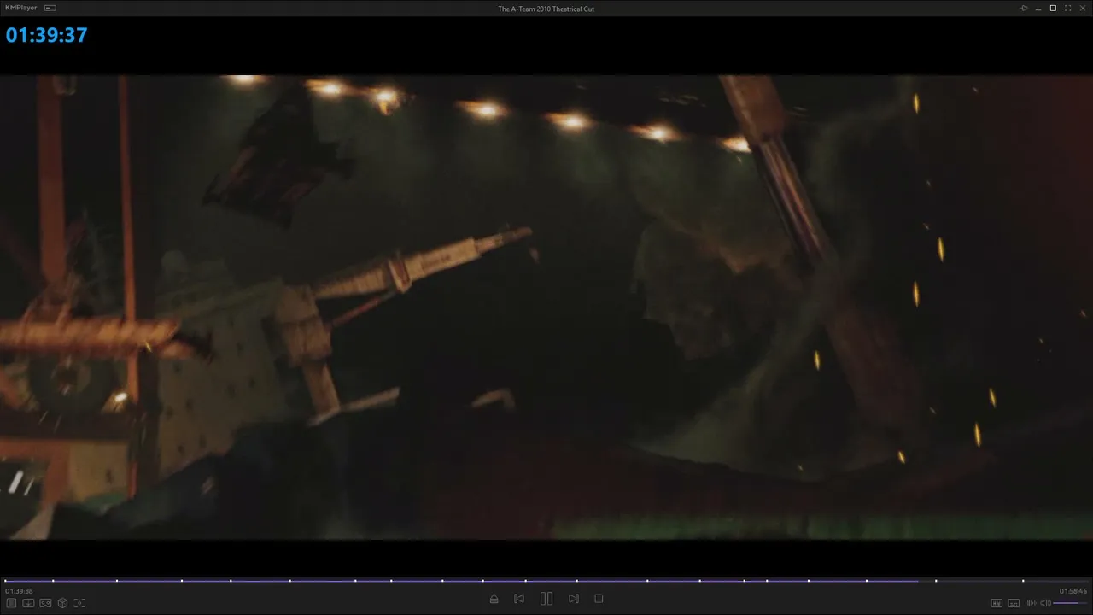Click the blue 01:39:37 on-screen timestamp
This screenshot has width=1093, height=615.
coord(46,35)
